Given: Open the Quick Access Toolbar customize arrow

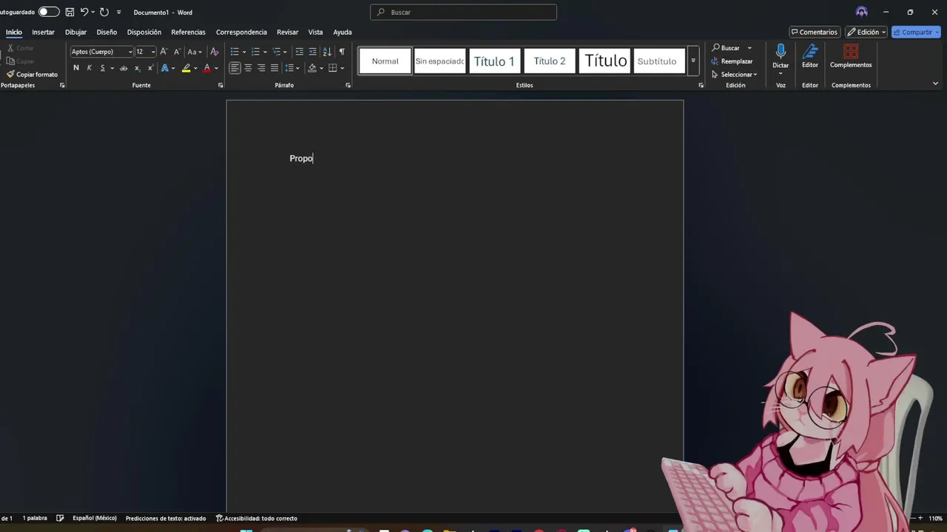Looking at the screenshot, I should (x=118, y=12).
